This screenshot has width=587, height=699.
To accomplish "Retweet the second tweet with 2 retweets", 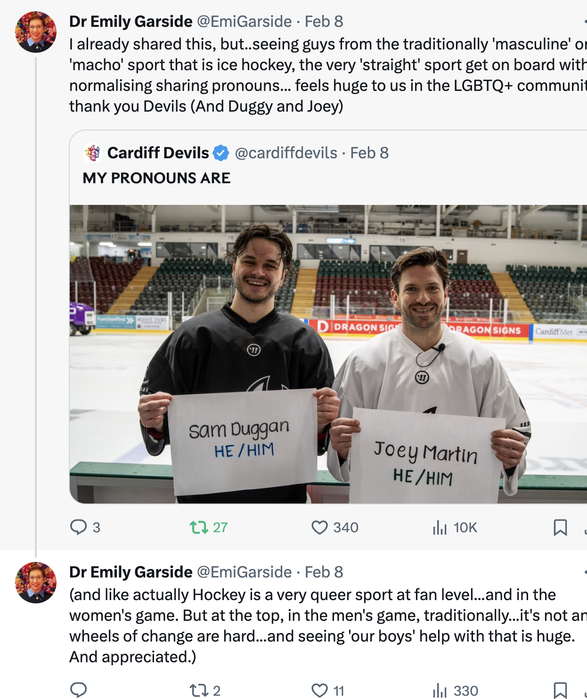I will 199,691.
